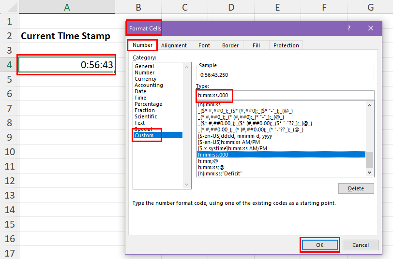Choose [$-en-US]h:mm:ss AM/PM format
Screen dimensions: 393x259
(x=281, y=142)
